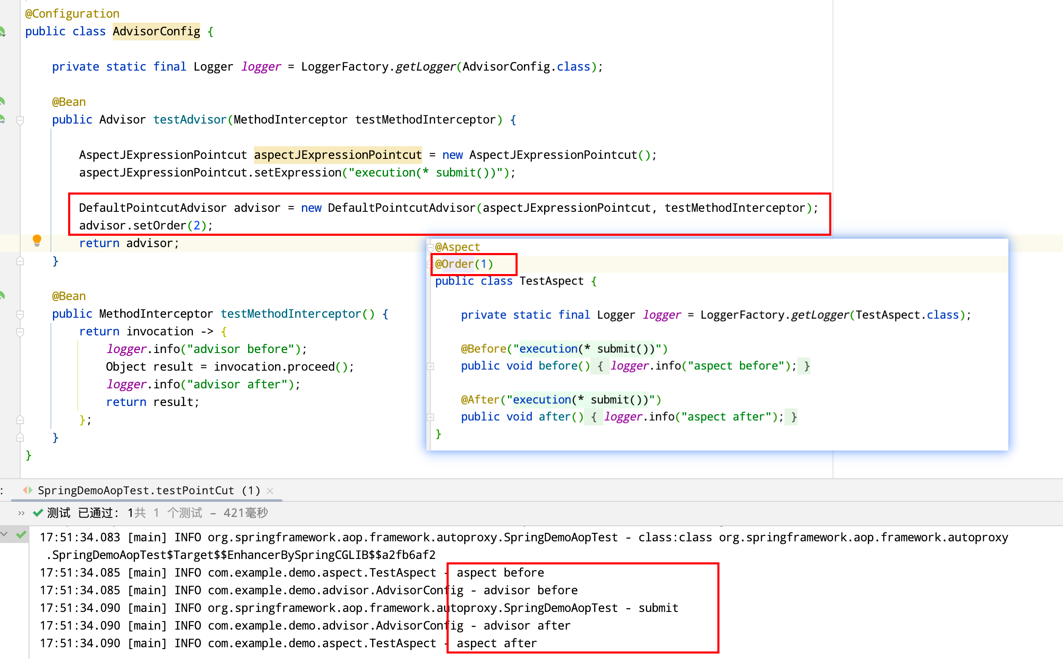Click the DefaultPointcutAdvisor type in advisor declaration
1063x659 pixels.
tap(153, 208)
